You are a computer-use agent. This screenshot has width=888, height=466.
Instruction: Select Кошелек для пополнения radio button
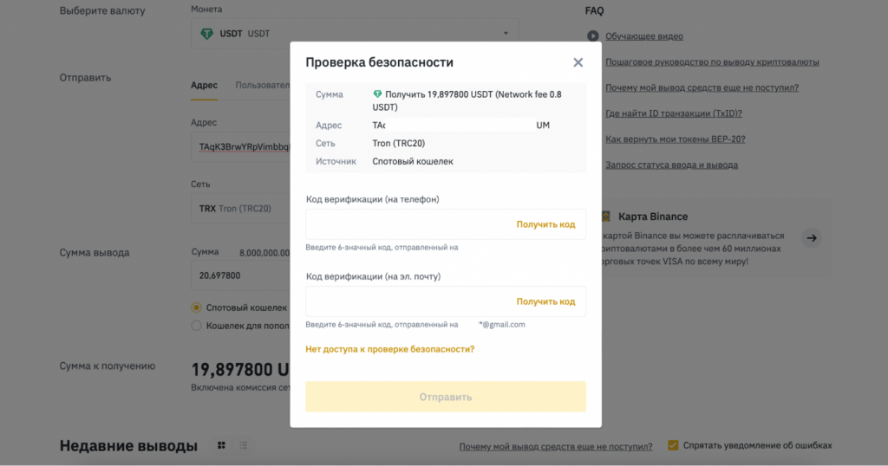(196, 326)
